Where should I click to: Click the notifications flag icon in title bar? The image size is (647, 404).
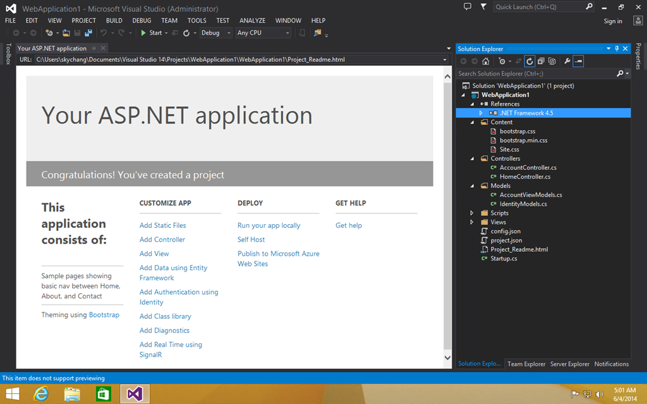(483, 6)
